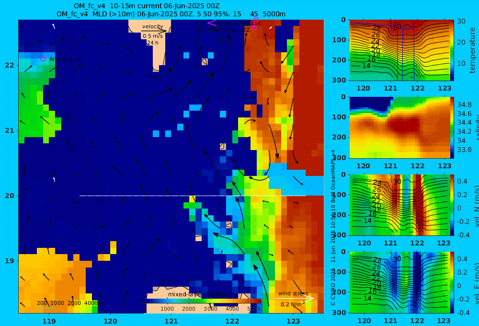Click the '0.2 N/m²' wind stress value
This screenshot has width=479, height=326.
[x=293, y=304]
